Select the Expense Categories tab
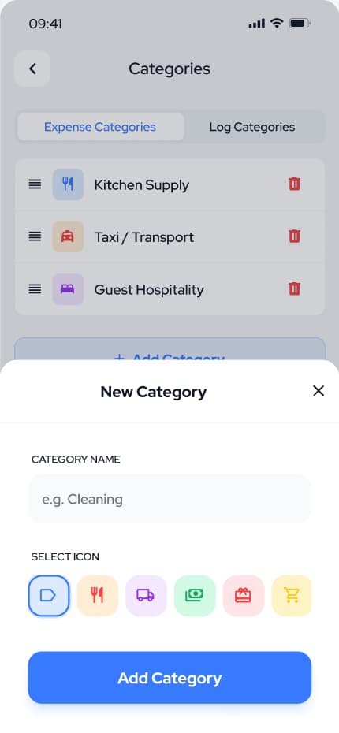This screenshot has height=733, width=339. 100,127
